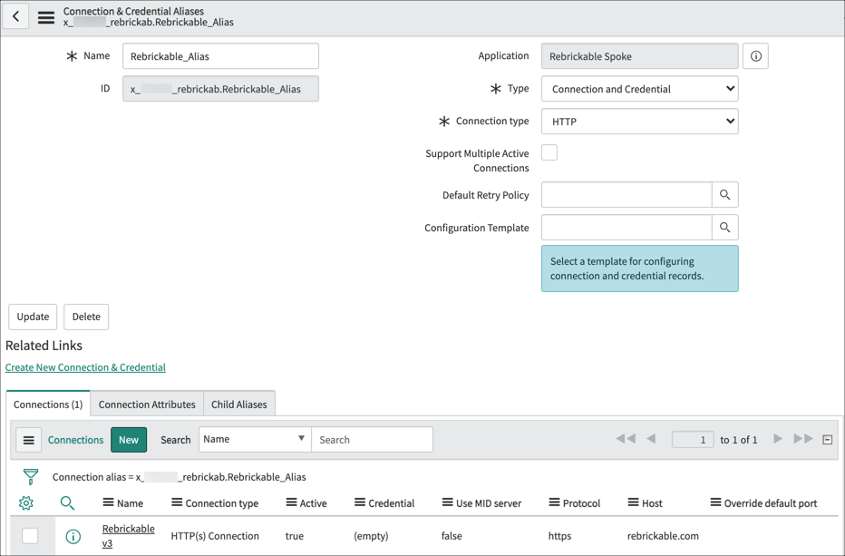Screen dimensions: 845x556
Task: Open the Connection type dropdown
Action: [x=640, y=122]
